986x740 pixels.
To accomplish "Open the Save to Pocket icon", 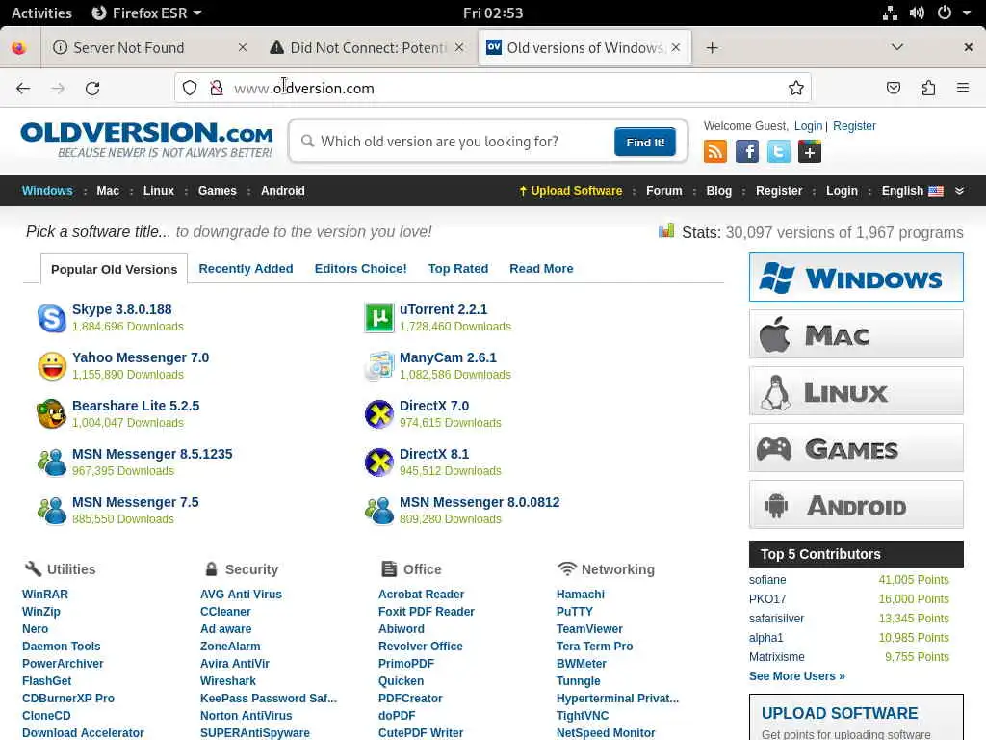I will (x=893, y=88).
